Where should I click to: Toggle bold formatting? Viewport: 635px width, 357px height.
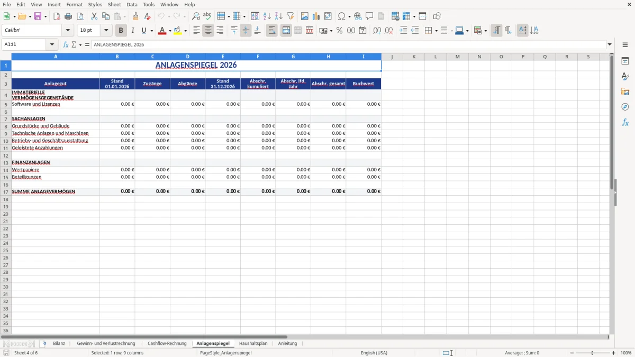121,30
